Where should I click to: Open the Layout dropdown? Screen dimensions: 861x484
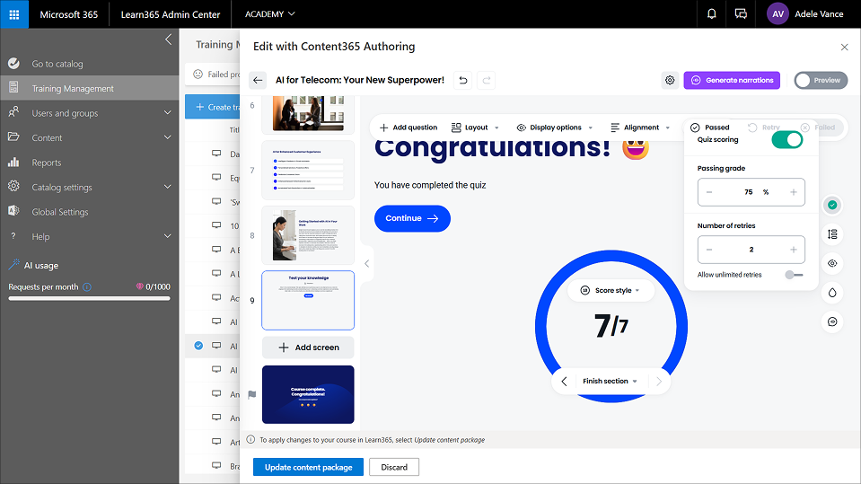click(475, 128)
